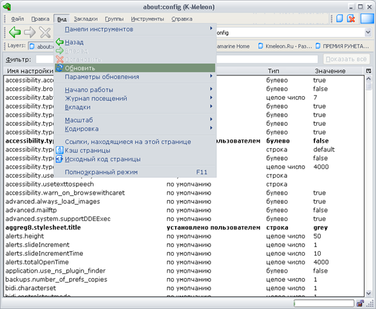
Task: Click the list scrollbar up arrow
Action: [368, 79]
